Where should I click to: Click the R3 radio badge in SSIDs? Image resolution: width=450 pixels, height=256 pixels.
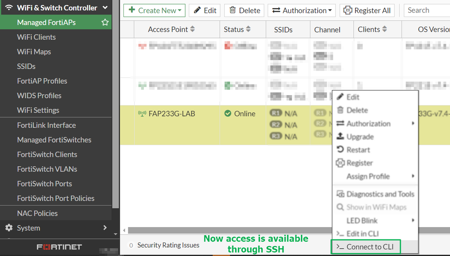[276, 136]
